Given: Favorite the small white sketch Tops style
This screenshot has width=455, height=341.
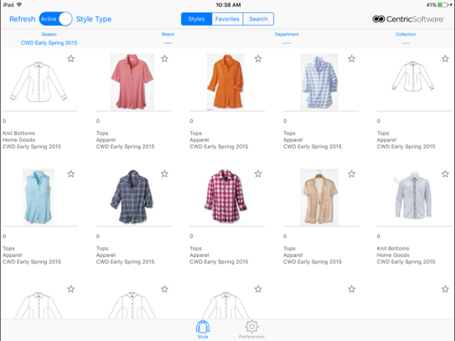Looking at the screenshot, I should (445, 58).
